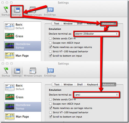Select Grass profile thumbnail in xterm-256color window
Screen dimensions: 129x123
9,36
